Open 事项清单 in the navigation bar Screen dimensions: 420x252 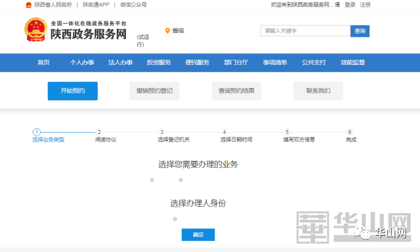[275, 62]
